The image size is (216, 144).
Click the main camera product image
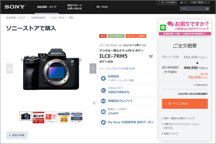click(51, 69)
